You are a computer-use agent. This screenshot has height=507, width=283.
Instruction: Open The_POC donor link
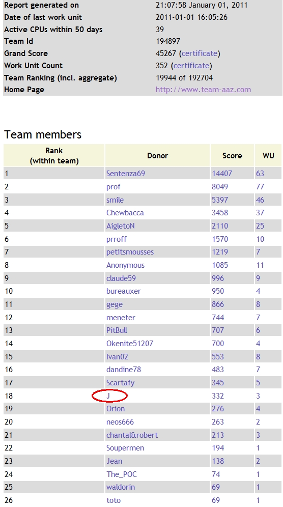pos(122,474)
